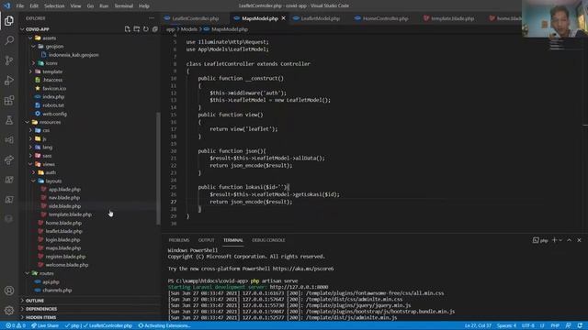Click errors and warnings count in status bar

tap(16, 326)
